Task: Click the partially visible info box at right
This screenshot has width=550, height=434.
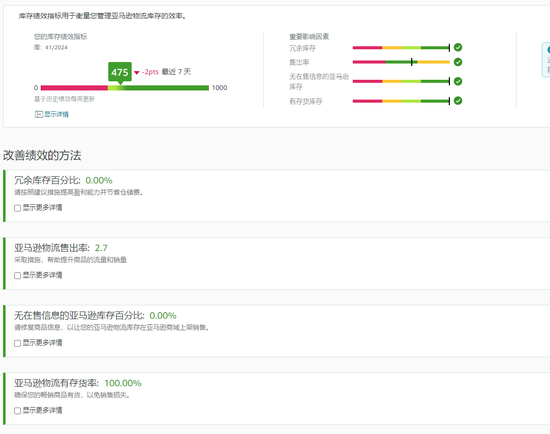Action: [x=546, y=59]
